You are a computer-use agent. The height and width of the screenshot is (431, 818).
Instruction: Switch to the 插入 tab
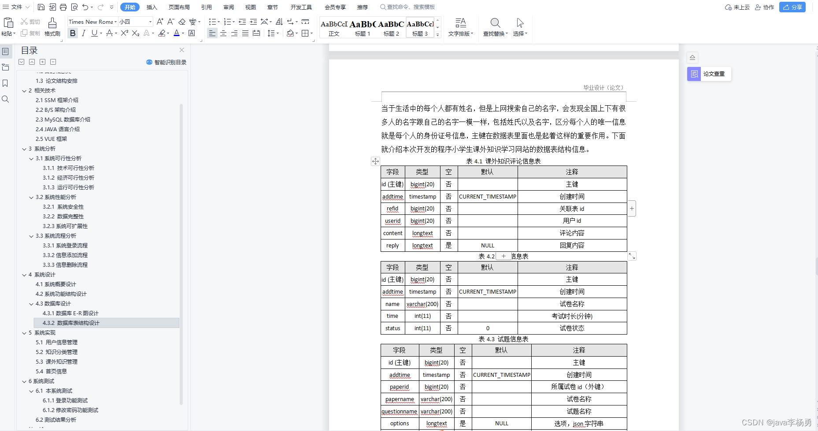click(152, 7)
